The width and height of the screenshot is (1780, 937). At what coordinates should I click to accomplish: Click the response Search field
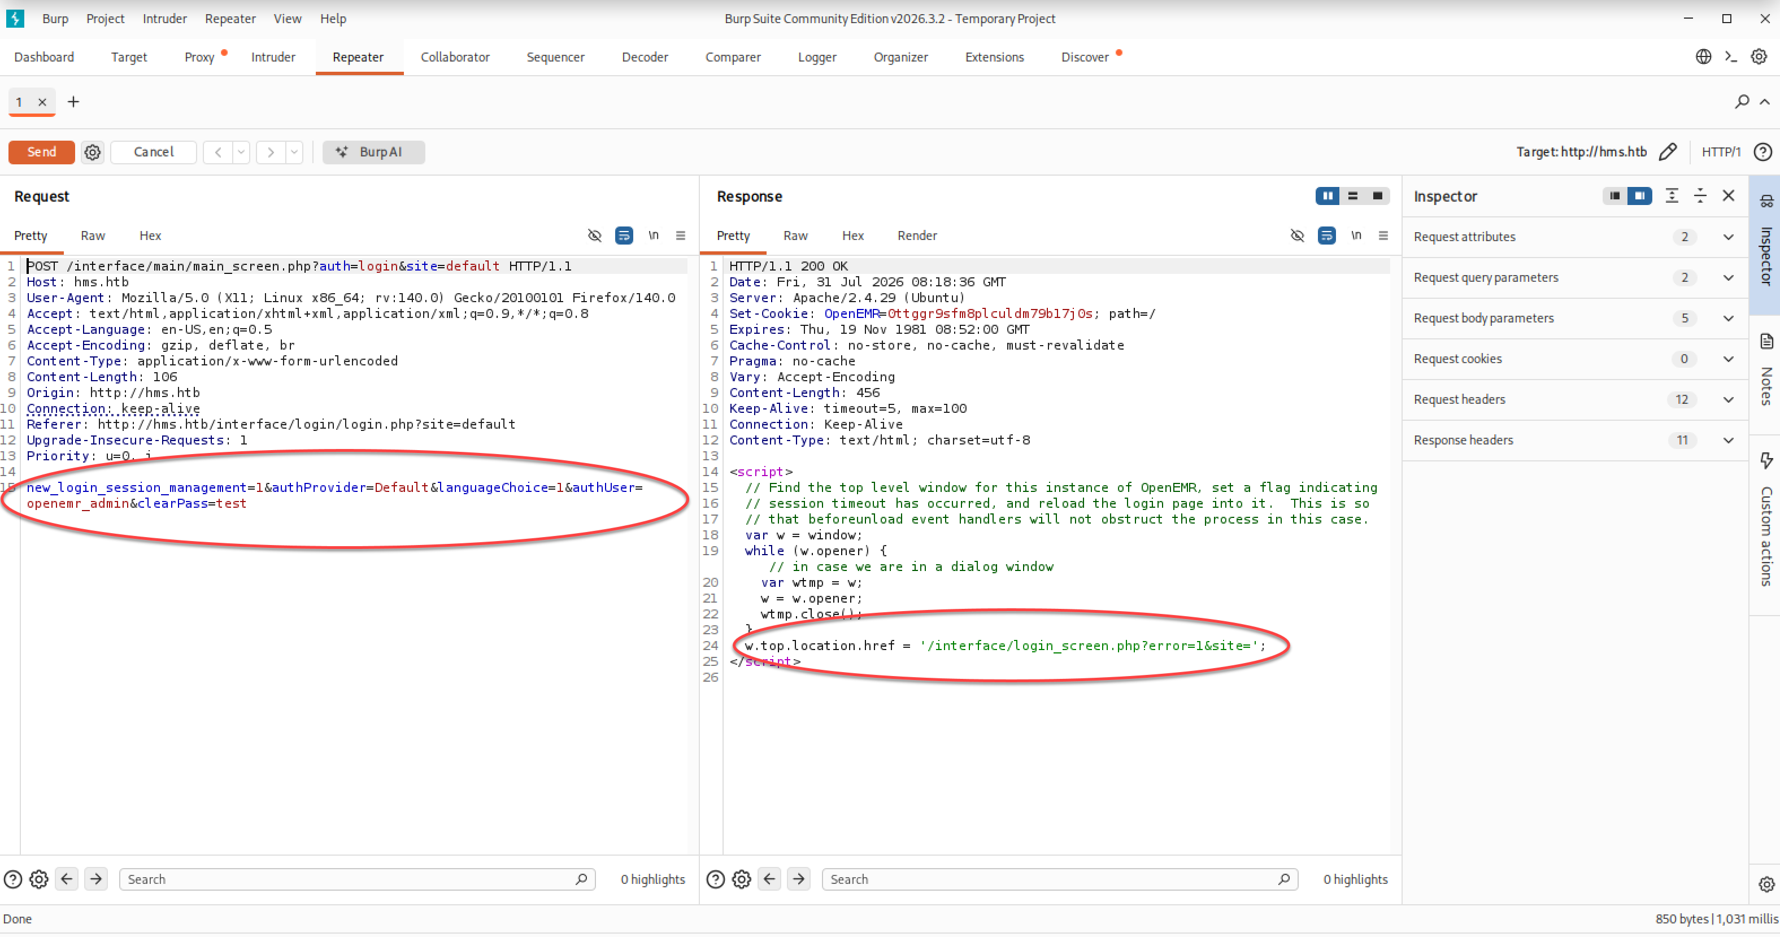(x=1060, y=879)
